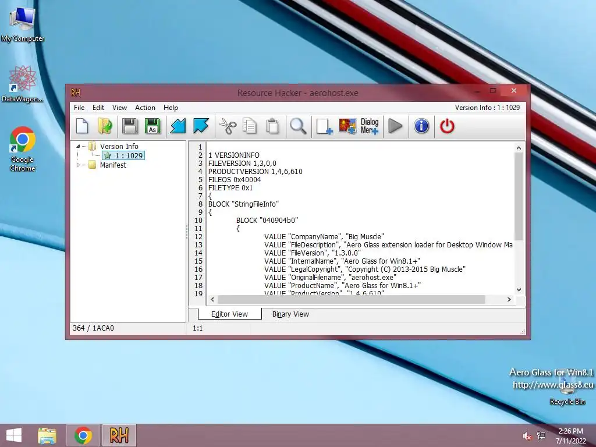Image resolution: width=596 pixels, height=447 pixels.
Task: Click the muted volume tray icon
Action: (527, 436)
